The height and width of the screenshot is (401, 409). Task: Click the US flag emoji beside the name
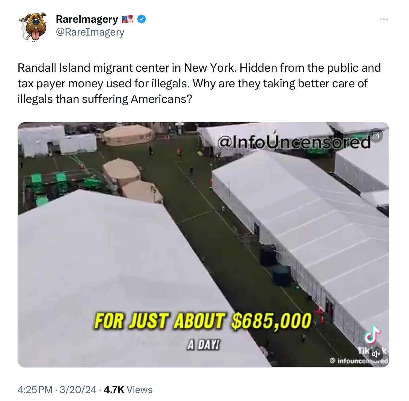127,19
